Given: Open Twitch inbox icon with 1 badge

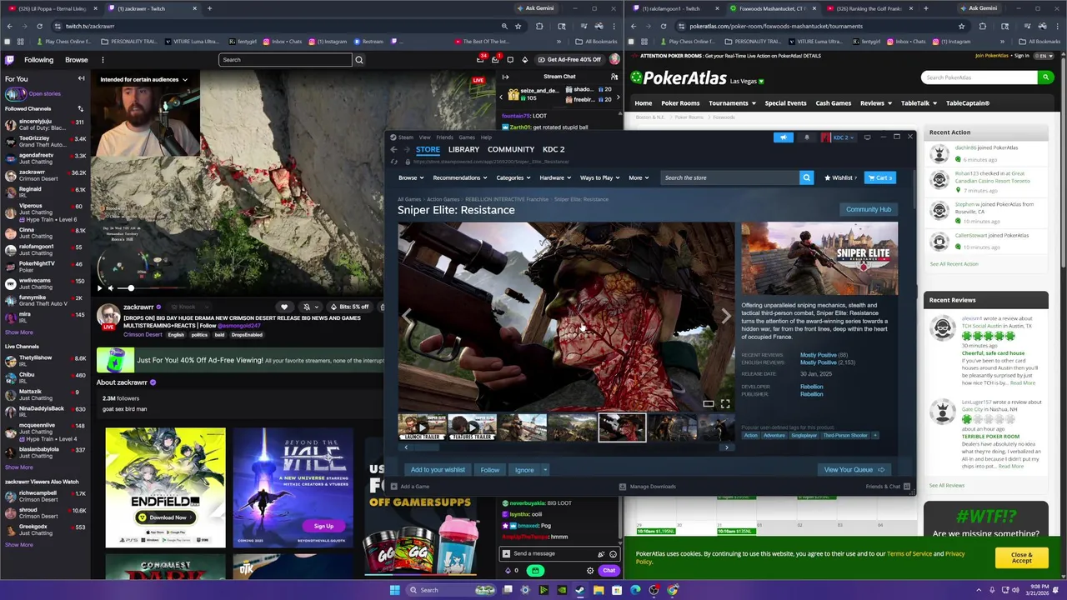Looking at the screenshot, I should click(x=495, y=60).
